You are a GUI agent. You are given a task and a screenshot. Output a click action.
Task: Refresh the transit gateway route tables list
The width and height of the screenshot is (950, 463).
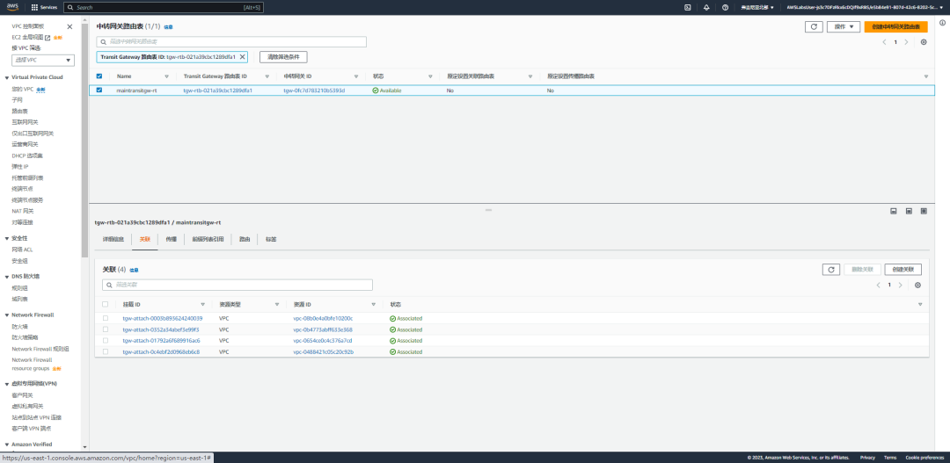tap(814, 26)
